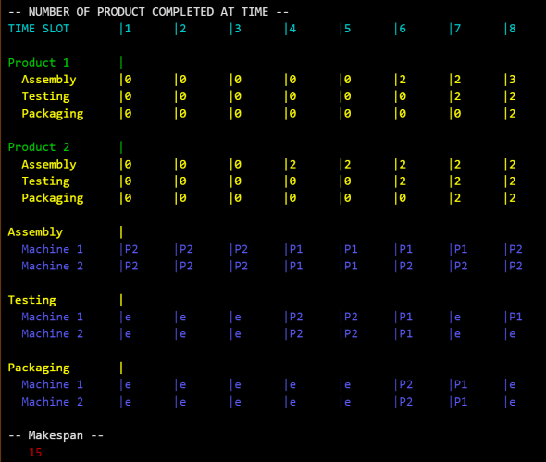The image size is (546, 462).
Task: Select the yellow 'Packaging' machine section heading
Action: pyautogui.click(x=39, y=368)
